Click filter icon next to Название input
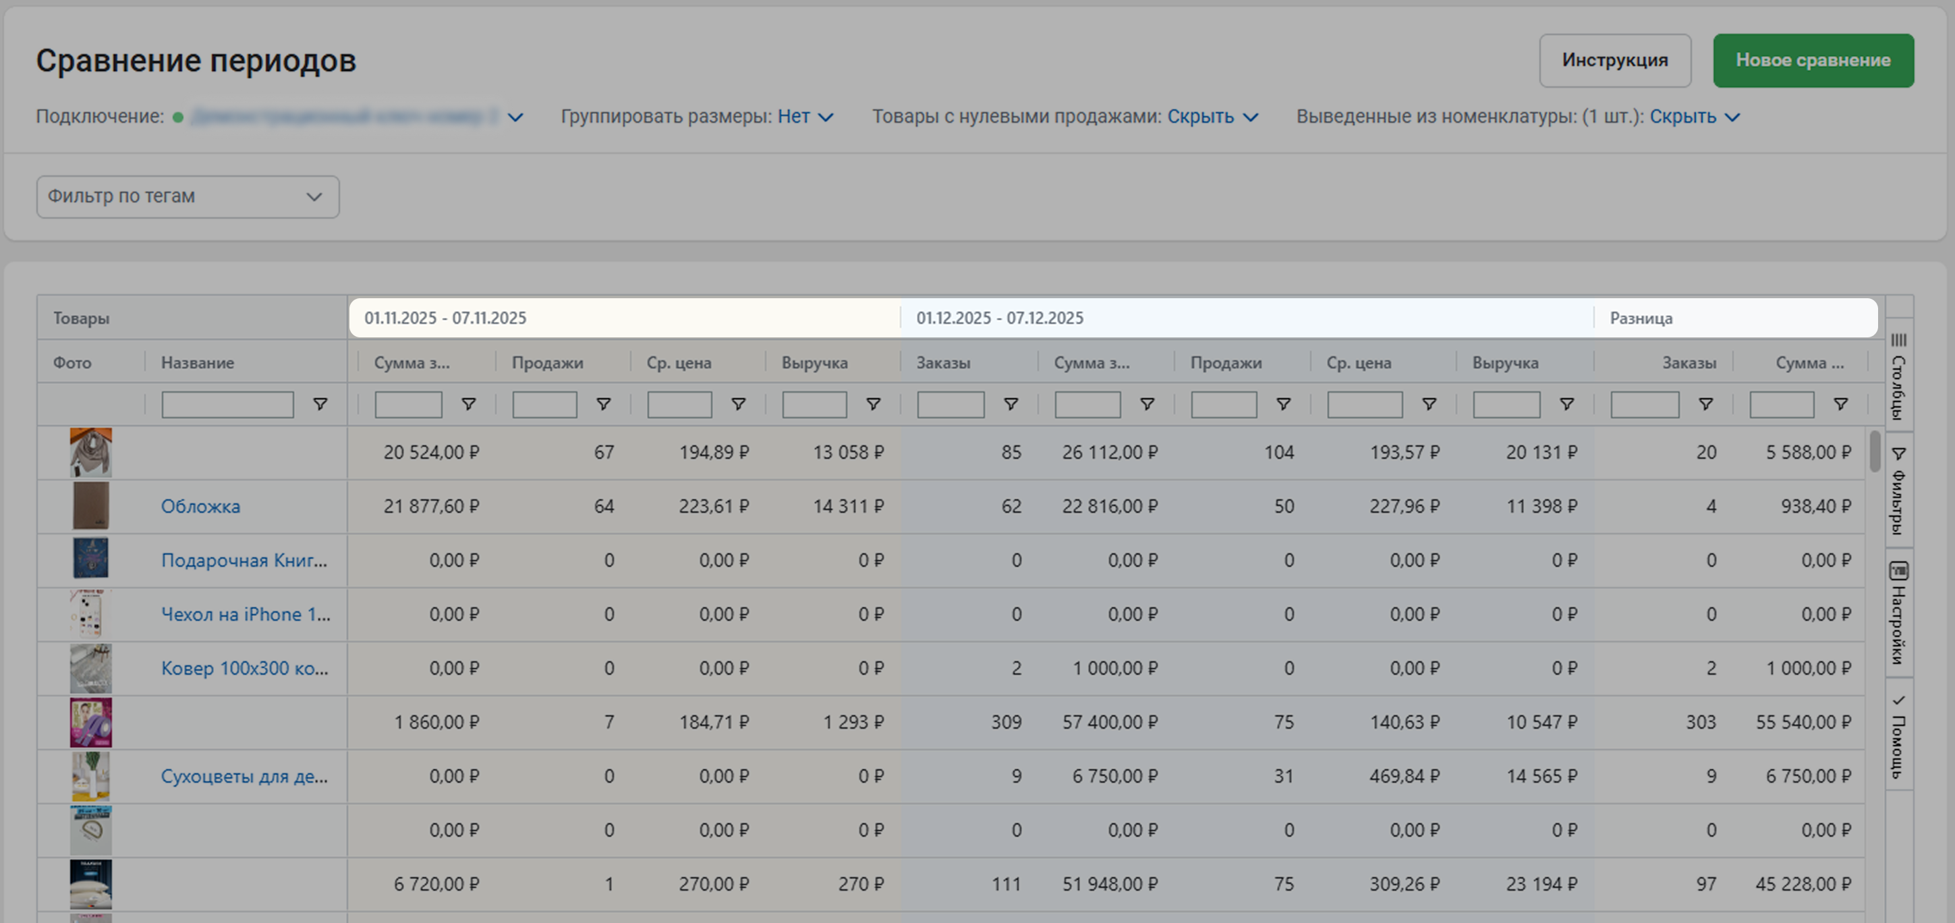 [320, 405]
